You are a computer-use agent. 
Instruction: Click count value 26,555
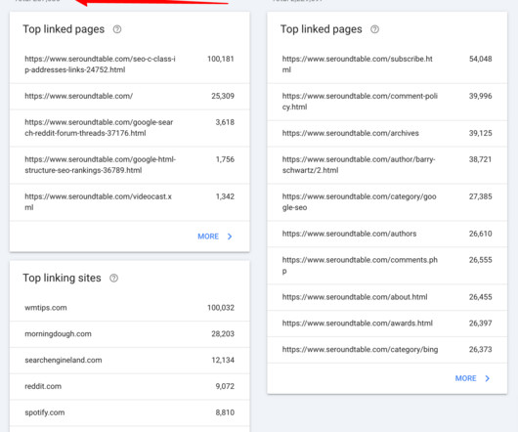tap(481, 260)
